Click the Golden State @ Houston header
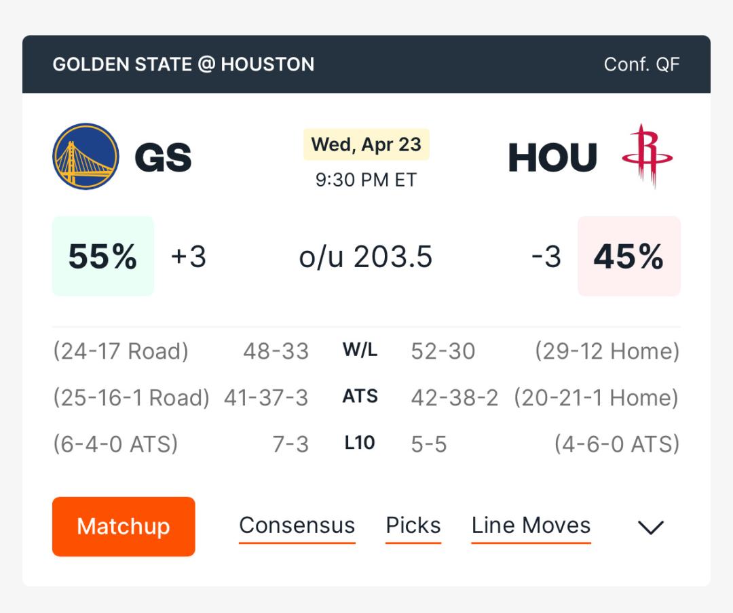 click(x=183, y=64)
